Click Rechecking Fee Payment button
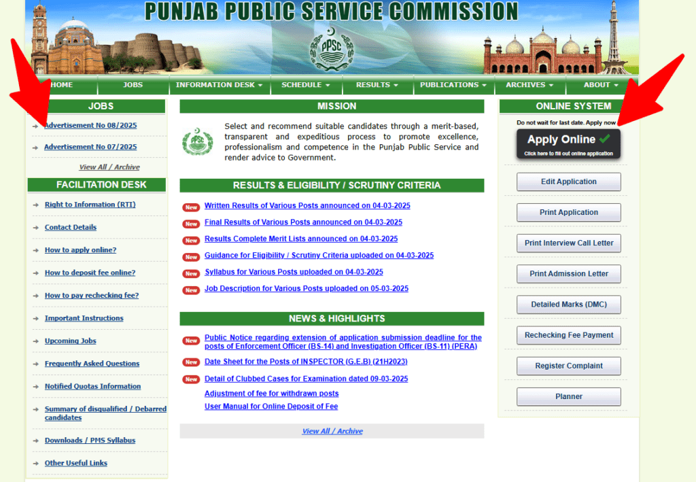This screenshot has width=696, height=482. pos(569,335)
